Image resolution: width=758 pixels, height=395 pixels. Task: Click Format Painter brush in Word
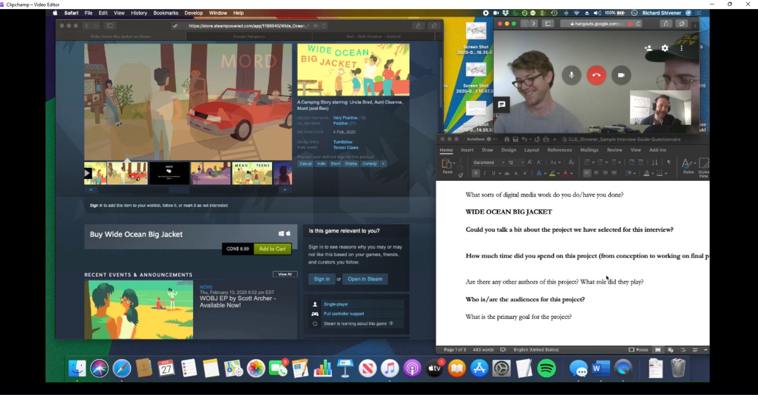(x=460, y=175)
